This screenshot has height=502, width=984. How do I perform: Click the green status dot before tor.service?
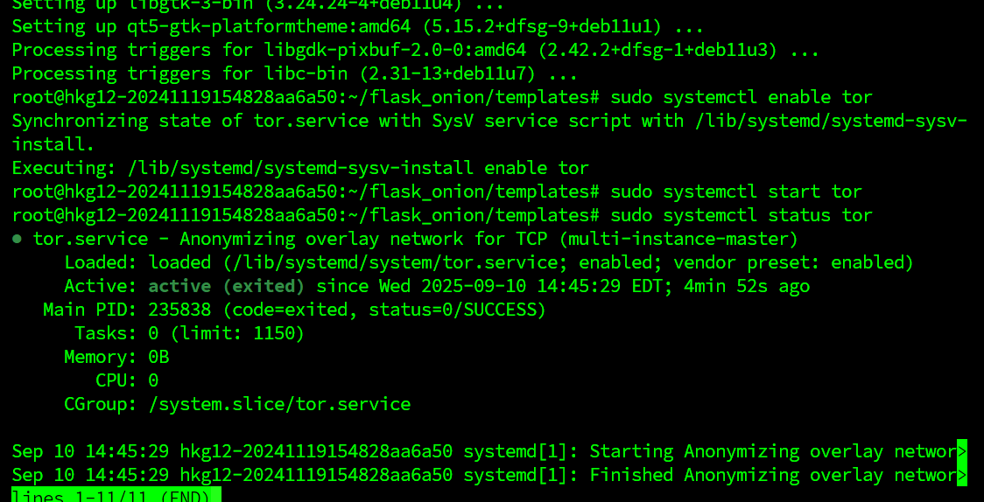coord(18,239)
